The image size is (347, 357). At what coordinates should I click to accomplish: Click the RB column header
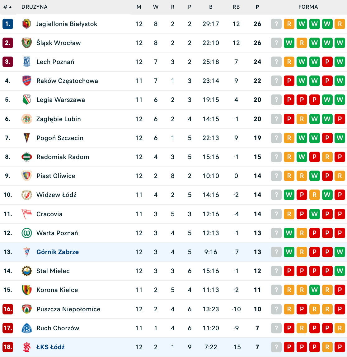236,7
